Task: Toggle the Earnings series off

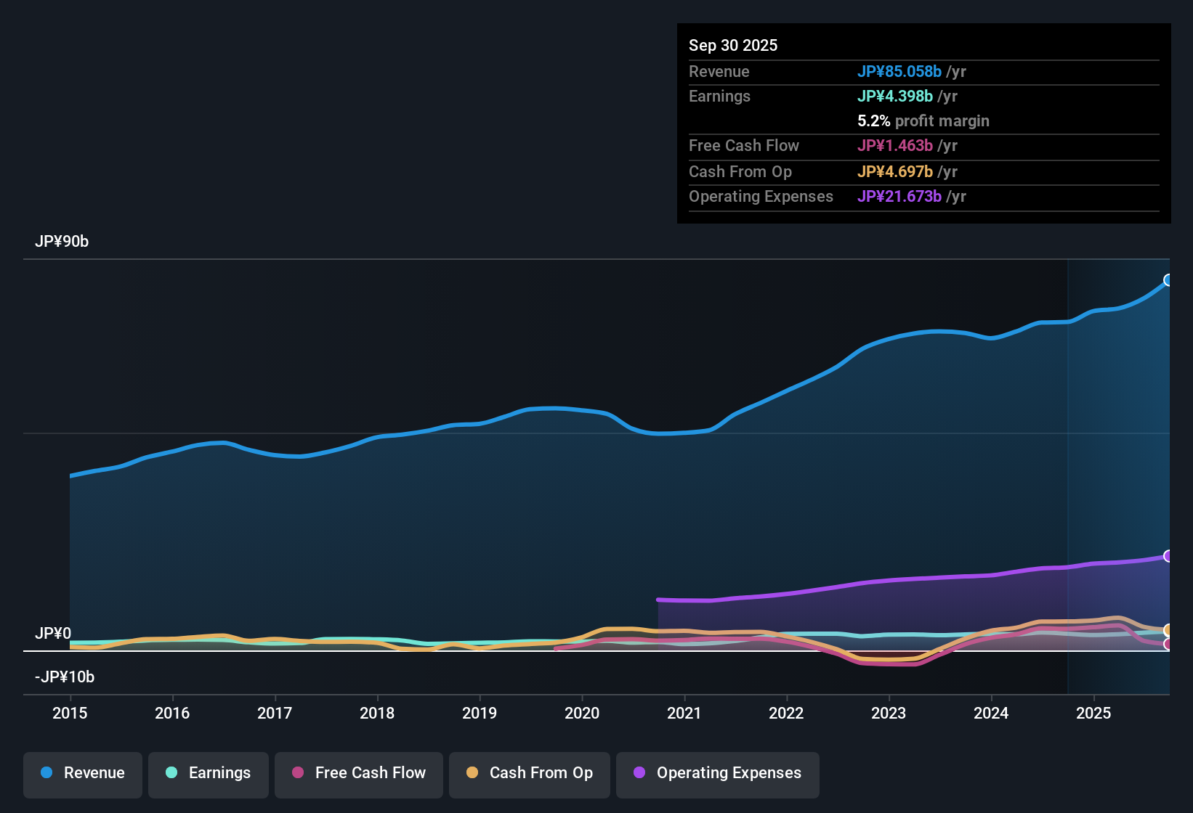Action: click(208, 774)
